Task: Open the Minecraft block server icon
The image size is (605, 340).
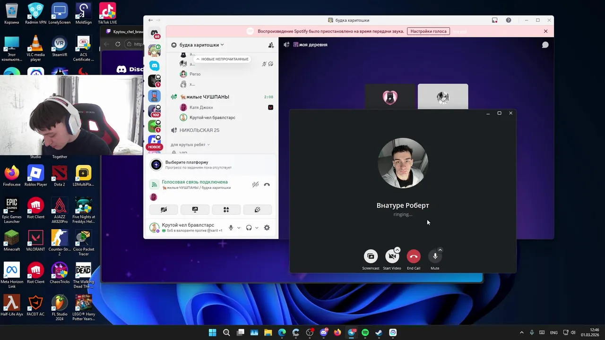Action: 155,126
